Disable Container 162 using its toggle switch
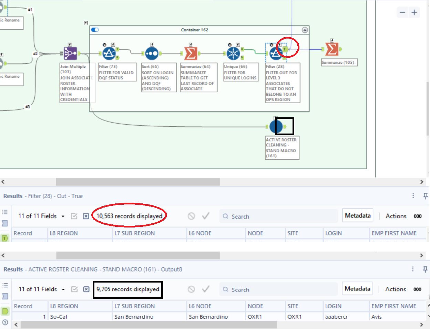430x329 pixels. (x=94, y=30)
